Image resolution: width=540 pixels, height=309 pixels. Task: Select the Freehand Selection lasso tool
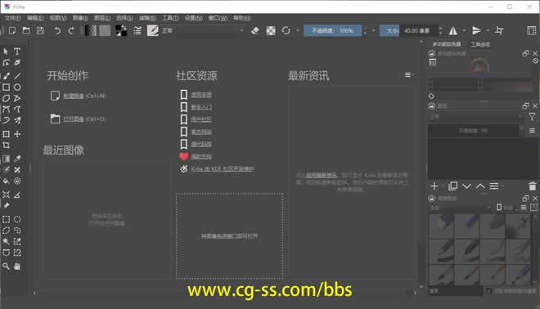(17, 231)
